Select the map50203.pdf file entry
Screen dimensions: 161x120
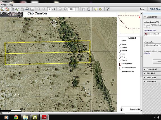[153, 34]
